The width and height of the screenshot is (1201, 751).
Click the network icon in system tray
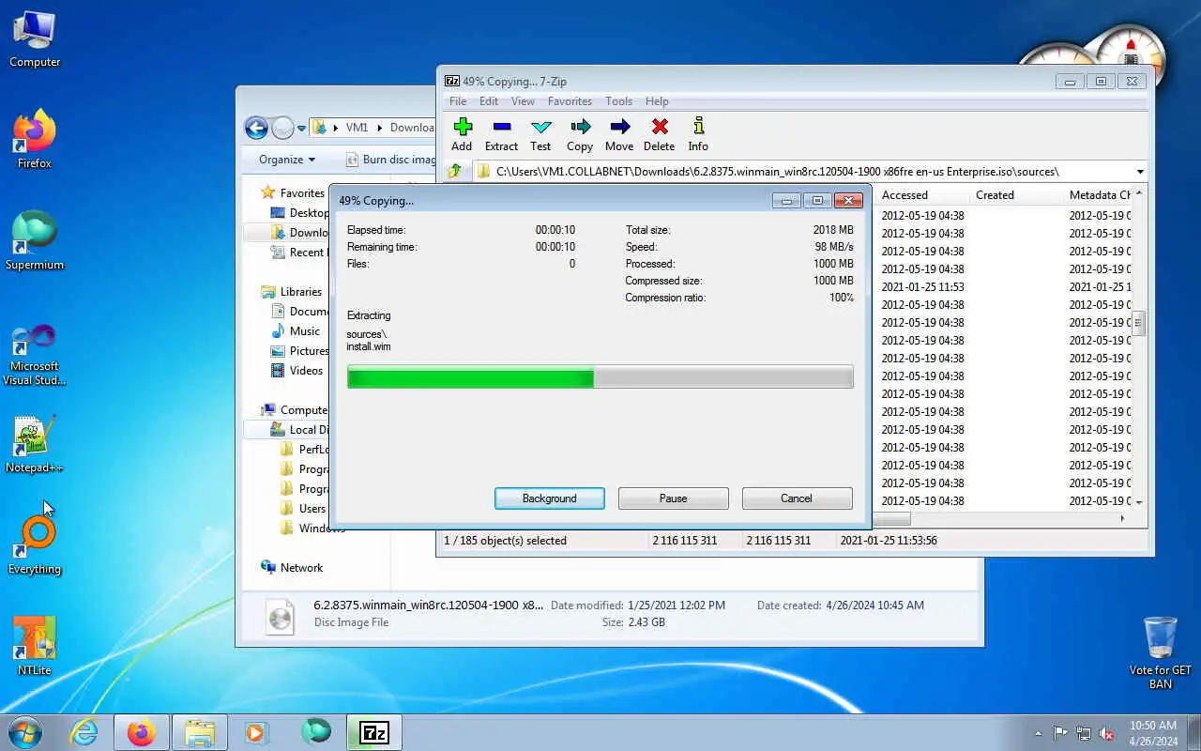1084,733
